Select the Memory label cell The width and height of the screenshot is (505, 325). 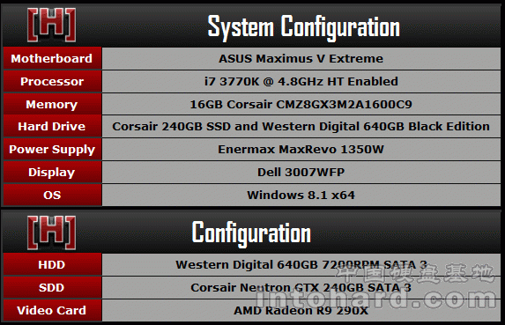click(x=53, y=104)
